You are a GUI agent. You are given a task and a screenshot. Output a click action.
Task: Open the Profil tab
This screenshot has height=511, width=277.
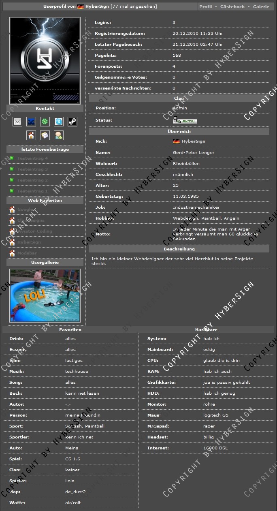point(206,7)
